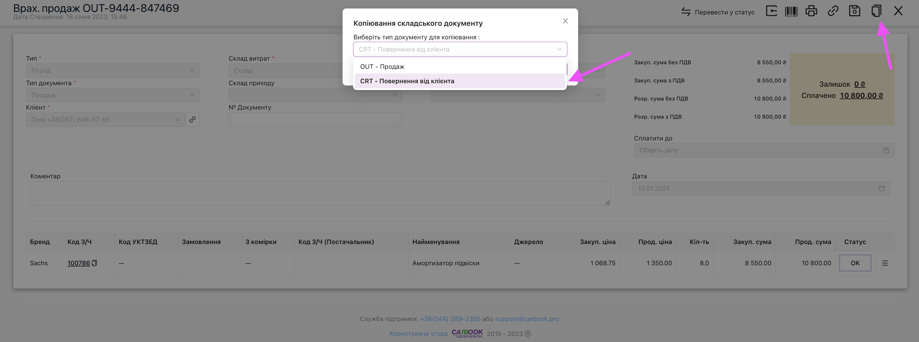The image size is (919, 342).
Task: Expand the document type copy dropdown
Action: [460, 49]
